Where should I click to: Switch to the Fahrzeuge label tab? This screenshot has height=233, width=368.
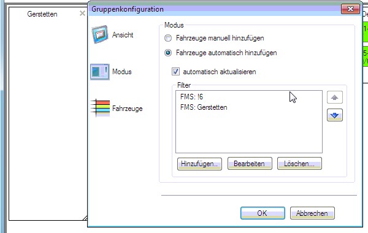click(128, 109)
